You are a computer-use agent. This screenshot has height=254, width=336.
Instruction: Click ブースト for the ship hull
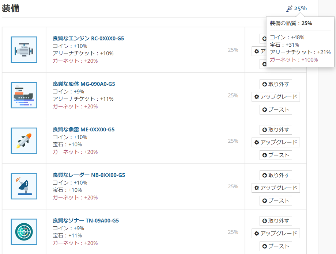pos(276,110)
